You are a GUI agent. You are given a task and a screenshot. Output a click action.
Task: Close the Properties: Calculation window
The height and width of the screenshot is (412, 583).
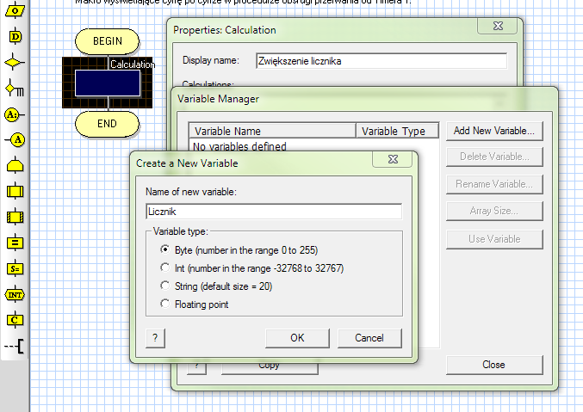(498, 26)
